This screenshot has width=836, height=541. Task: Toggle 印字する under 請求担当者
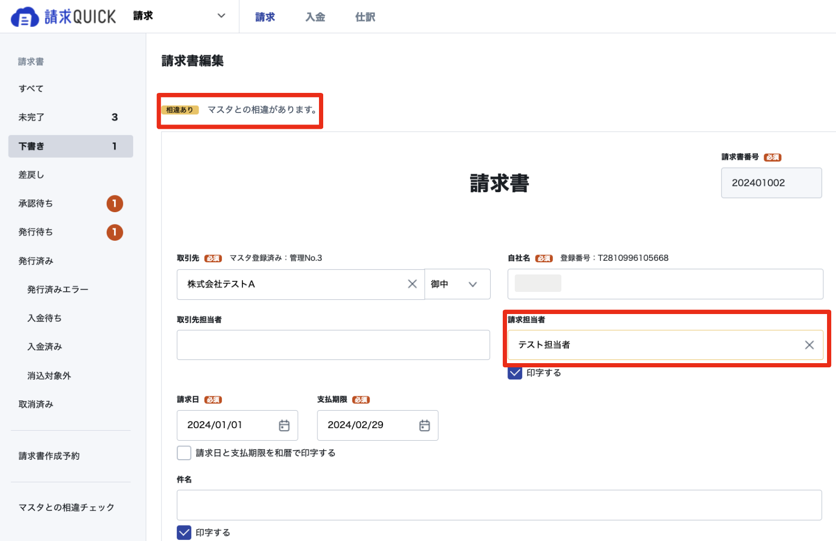click(x=515, y=373)
